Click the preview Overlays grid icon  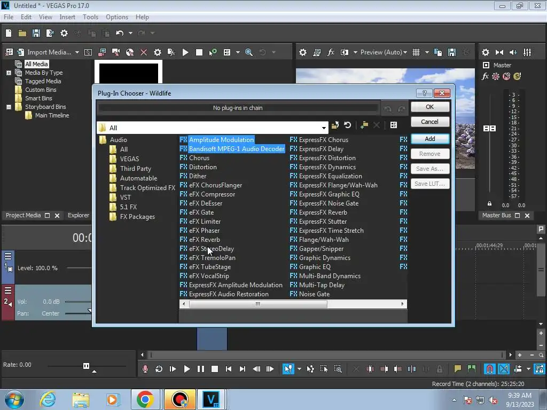[x=416, y=52]
